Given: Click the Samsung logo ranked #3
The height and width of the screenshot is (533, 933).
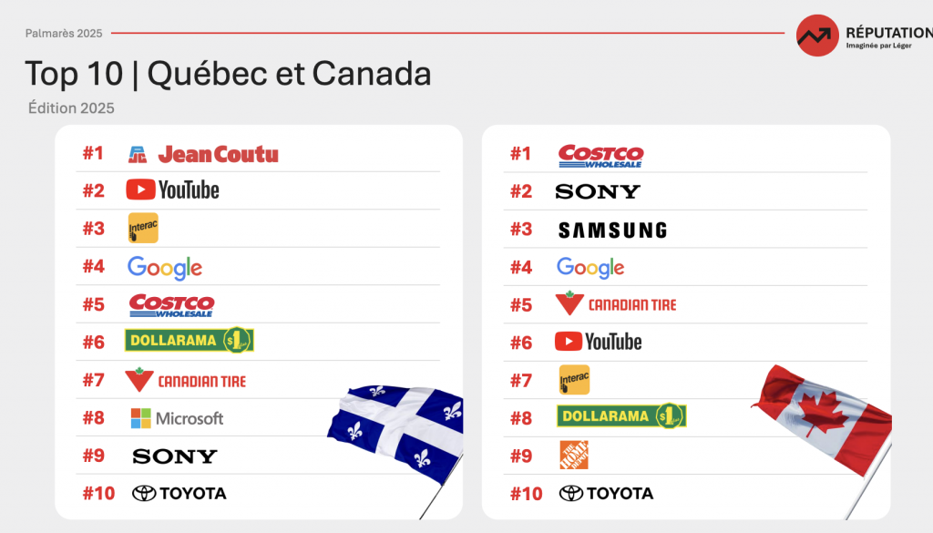Looking at the screenshot, I should (612, 230).
